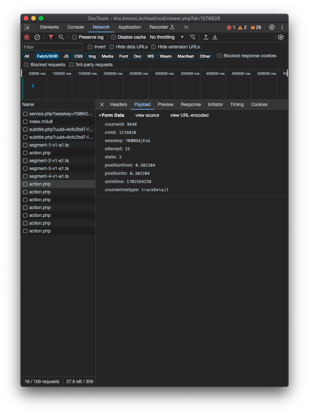309x414 pixels.
Task: Select the CSS filter type
Action: point(78,56)
